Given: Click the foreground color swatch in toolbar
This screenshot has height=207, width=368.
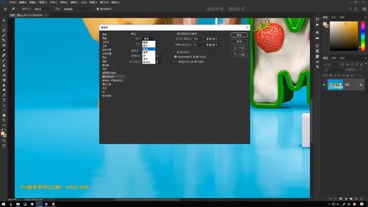Looking at the screenshot, I should click(3, 133).
